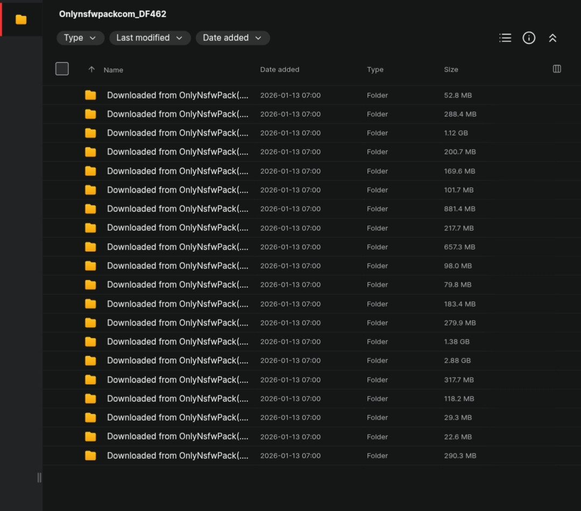The width and height of the screenshot is (581, 511).
Task: Sort by the Name column header
Action: point(113,70)
